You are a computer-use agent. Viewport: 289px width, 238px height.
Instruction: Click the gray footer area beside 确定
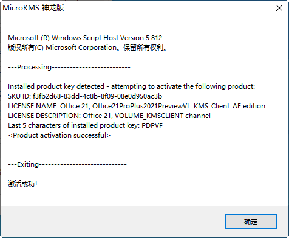[x=112, y=221]
